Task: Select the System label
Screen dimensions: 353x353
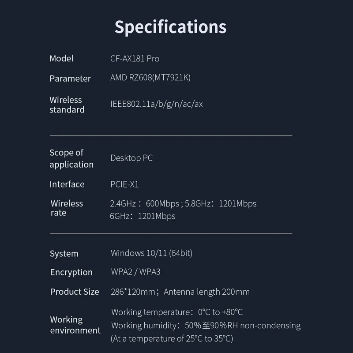Action: 64,254
